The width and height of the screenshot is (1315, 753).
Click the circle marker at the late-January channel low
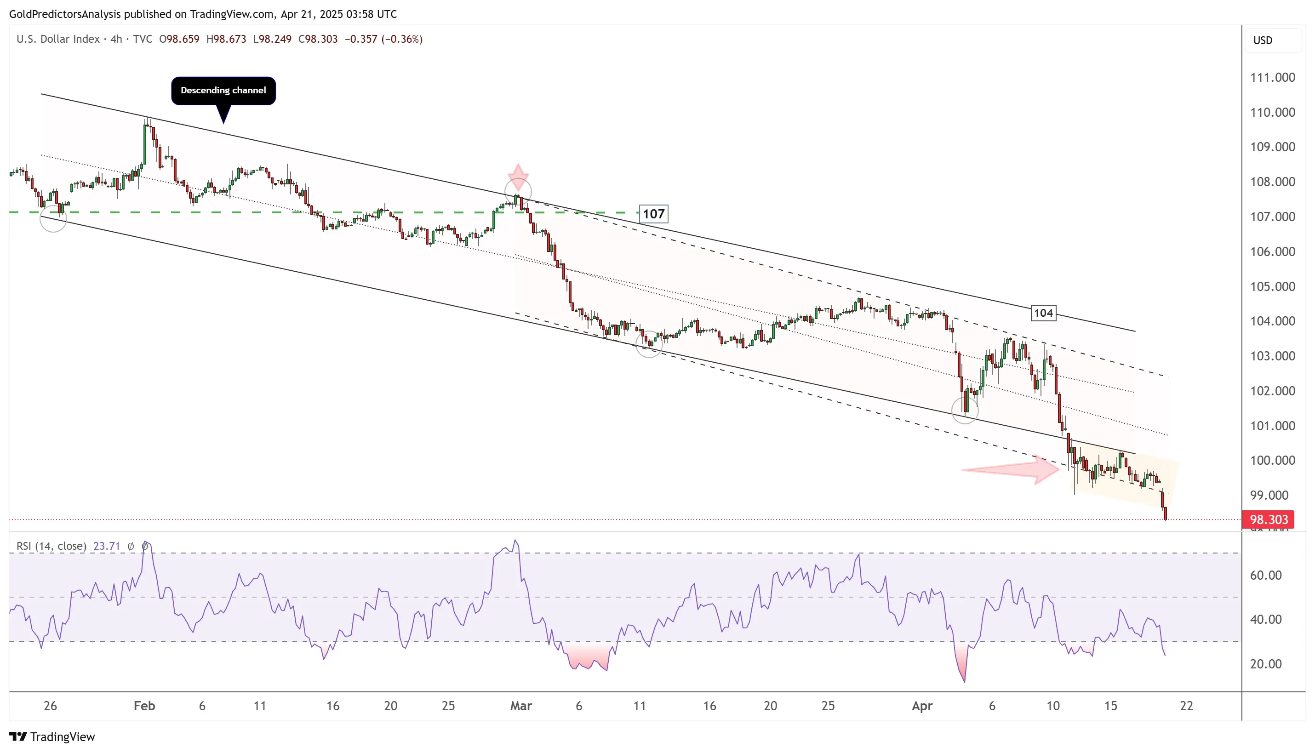coord(53,219)
